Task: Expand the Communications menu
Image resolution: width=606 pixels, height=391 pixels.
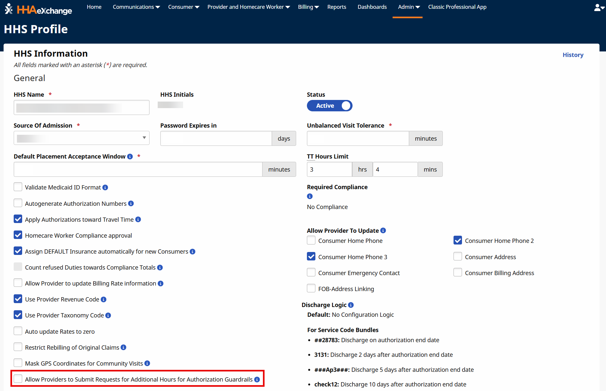Action: pos(136,7)
